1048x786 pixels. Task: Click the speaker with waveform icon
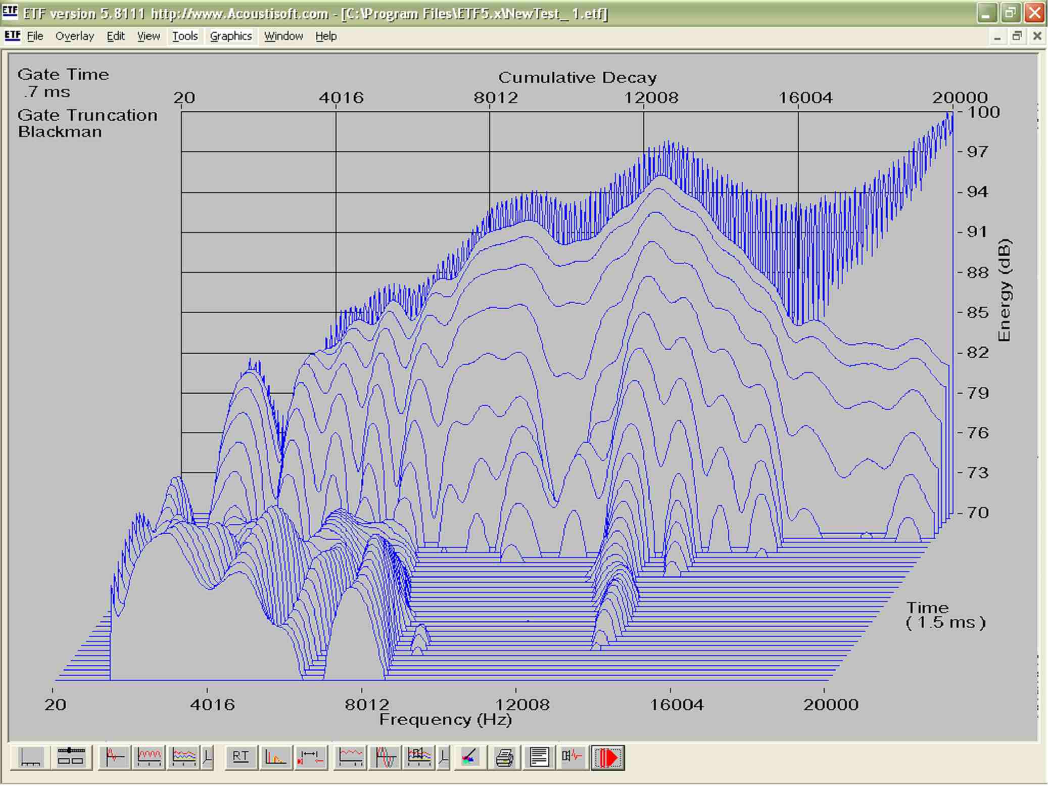(x=573, y=757)
